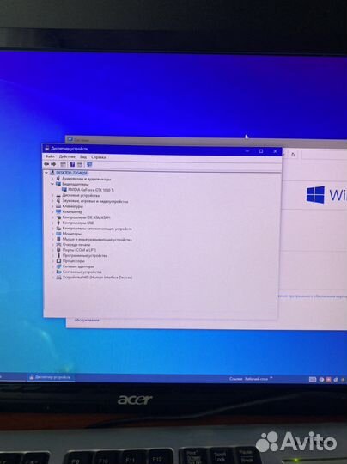Click the Обслуживание link in System window
This screenshot has width=347, height=464.
tap(87, 320)
